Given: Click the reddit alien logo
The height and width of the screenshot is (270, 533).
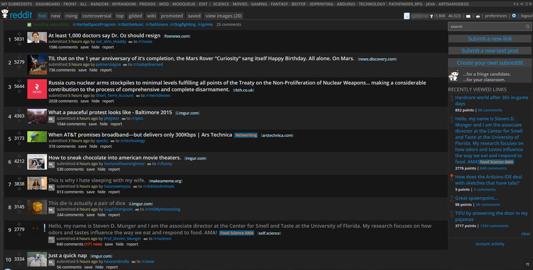Looking at the screenshot, I should [5, 14].
